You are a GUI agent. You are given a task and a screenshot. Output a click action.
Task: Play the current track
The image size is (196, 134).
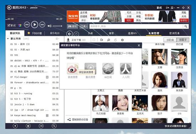pyautogui.click(x=35, y=24)
